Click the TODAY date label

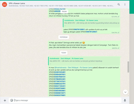point(64,53)
